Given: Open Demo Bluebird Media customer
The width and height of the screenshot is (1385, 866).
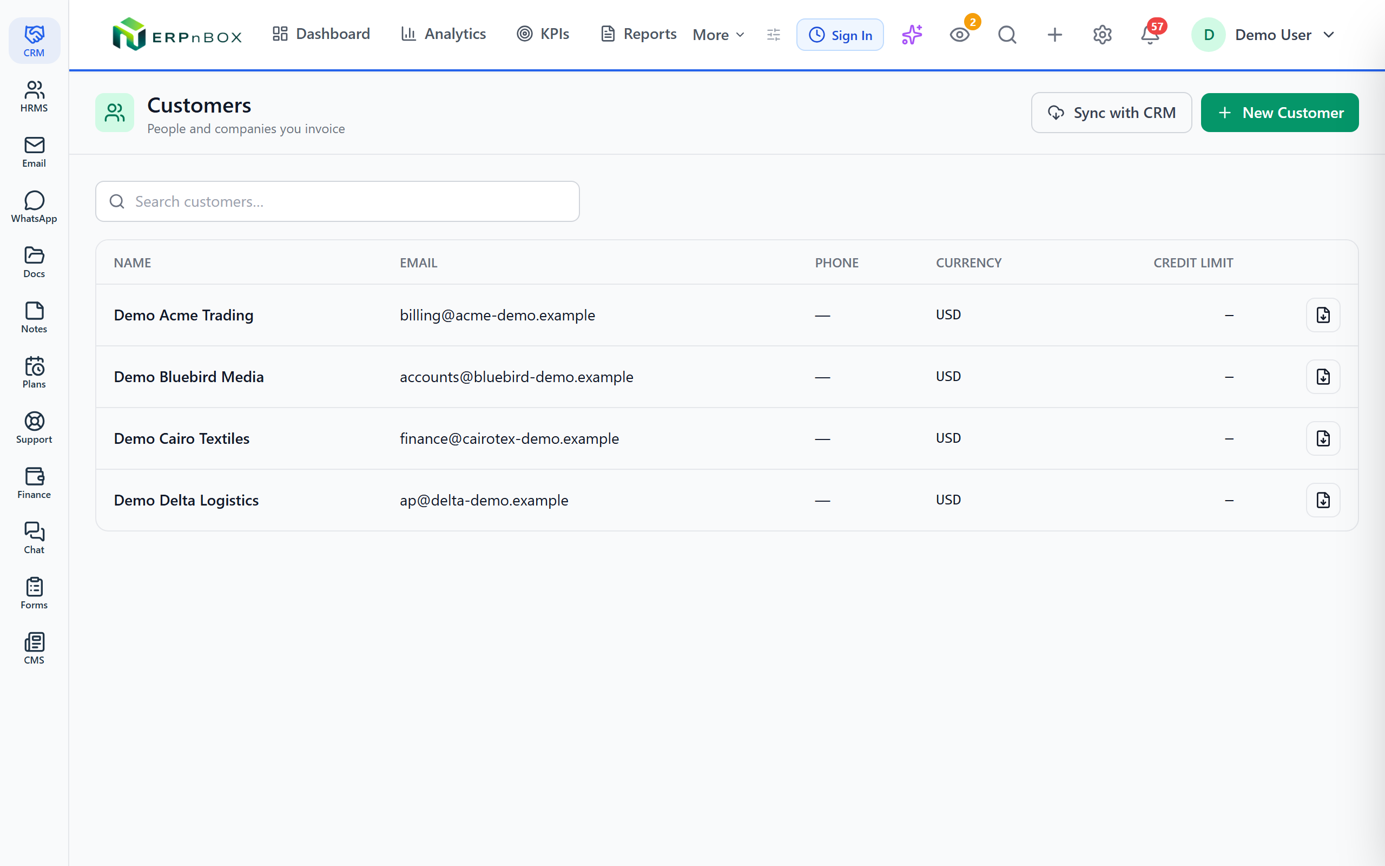Looking at the screenshot, I should tap(189, 377).
